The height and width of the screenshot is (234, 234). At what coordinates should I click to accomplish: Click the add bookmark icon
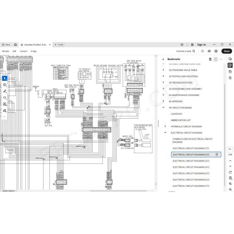point(210,59)
